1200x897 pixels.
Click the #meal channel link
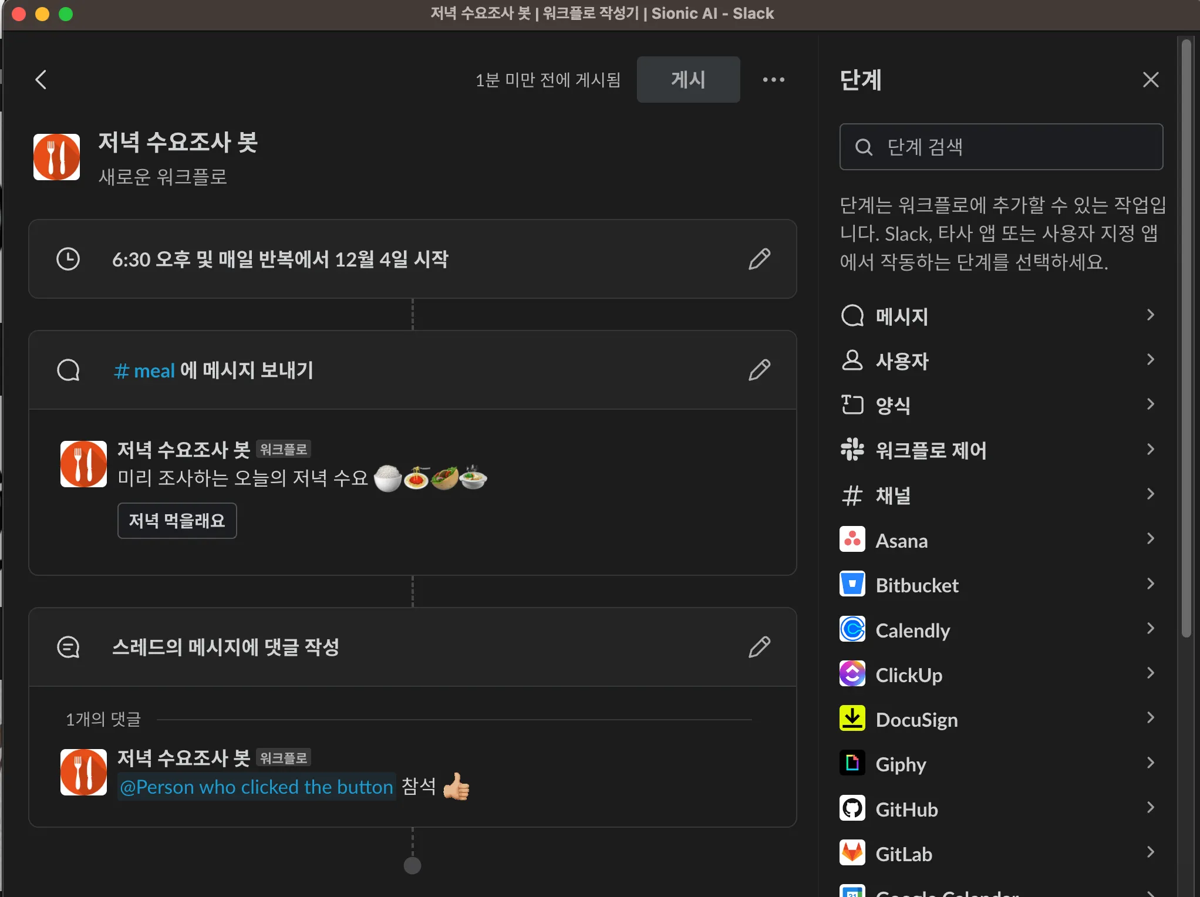click(144, 370)
